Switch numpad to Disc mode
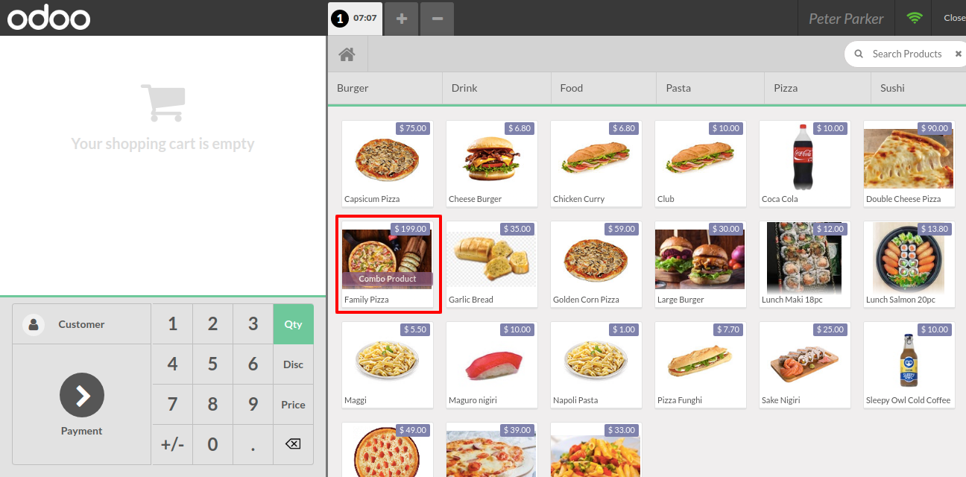The height and width of the screenshot is (477, 966). (293, 364)
